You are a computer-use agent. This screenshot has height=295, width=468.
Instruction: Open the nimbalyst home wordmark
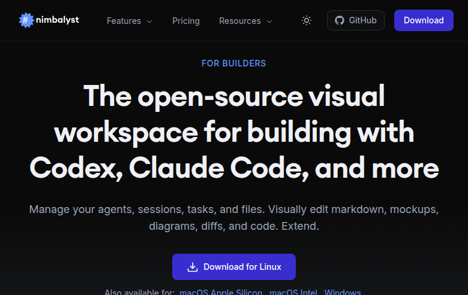coord(58,20)
